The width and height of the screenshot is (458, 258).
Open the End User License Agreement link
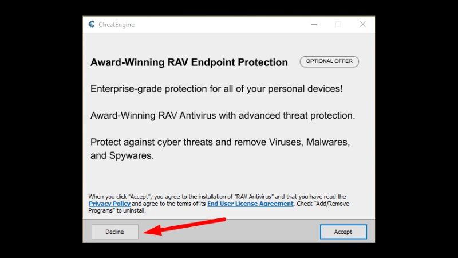coord(250,204)
